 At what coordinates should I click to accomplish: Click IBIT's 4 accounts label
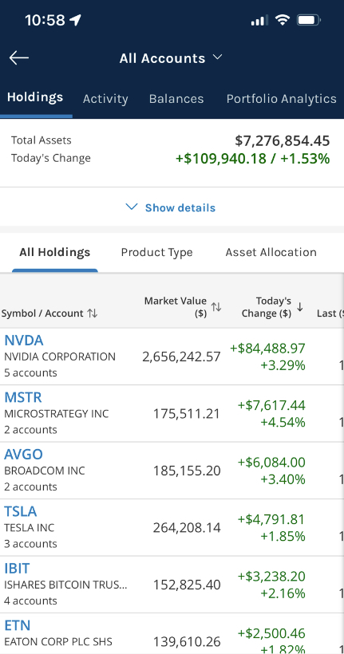[x=30, y=601]
